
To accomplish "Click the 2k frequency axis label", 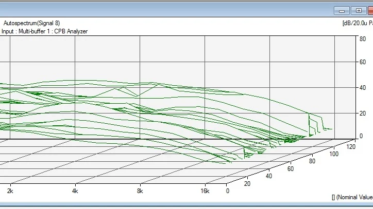I will coord(10,191).
